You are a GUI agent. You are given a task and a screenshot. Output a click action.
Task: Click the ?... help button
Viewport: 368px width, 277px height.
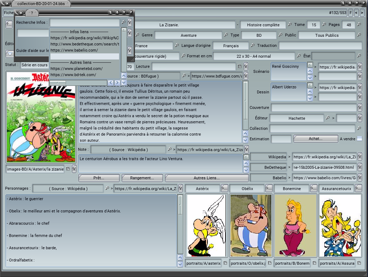9,24
